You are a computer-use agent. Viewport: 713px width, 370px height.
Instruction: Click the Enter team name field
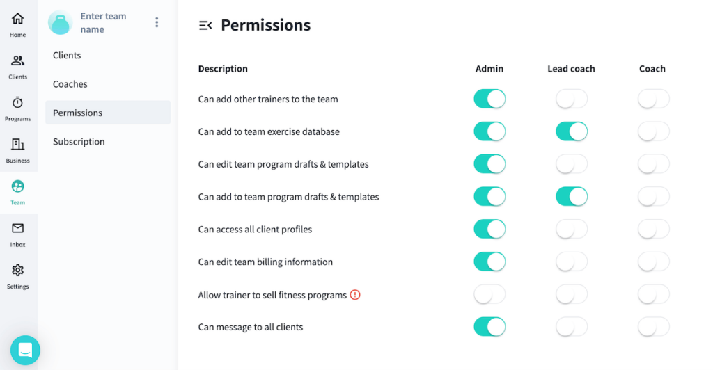pos(103,23)
